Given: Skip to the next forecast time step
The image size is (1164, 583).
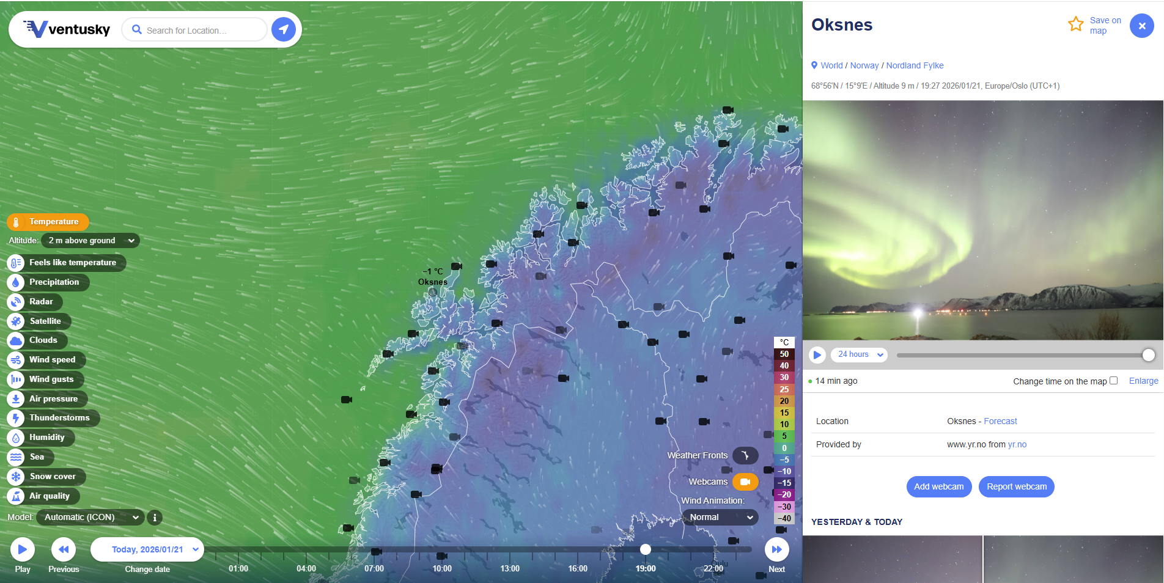Looking at the screenshot, I should tap(776, 549).
